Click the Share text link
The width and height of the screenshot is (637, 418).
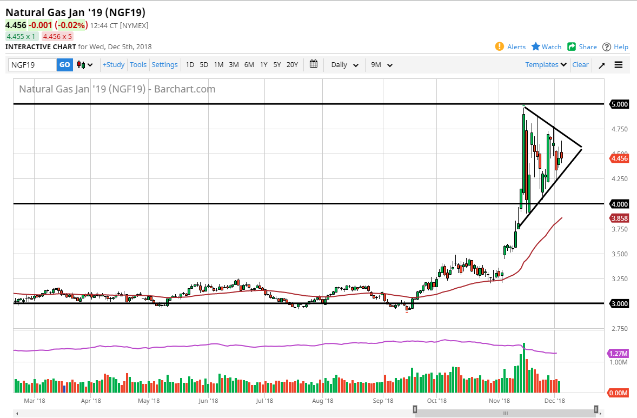(588, 47)
